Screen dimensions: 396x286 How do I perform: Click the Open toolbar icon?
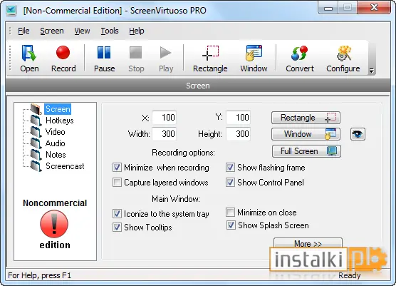(29, 58)
